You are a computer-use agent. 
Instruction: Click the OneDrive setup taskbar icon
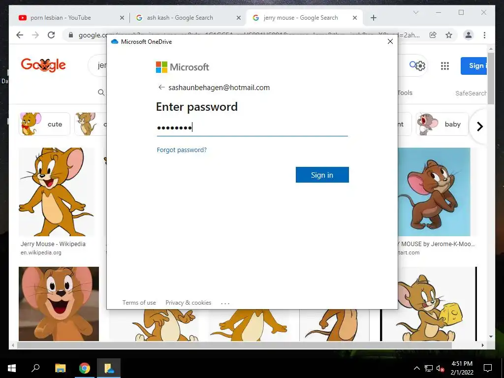pyautogui.click(x=109, y=368)
